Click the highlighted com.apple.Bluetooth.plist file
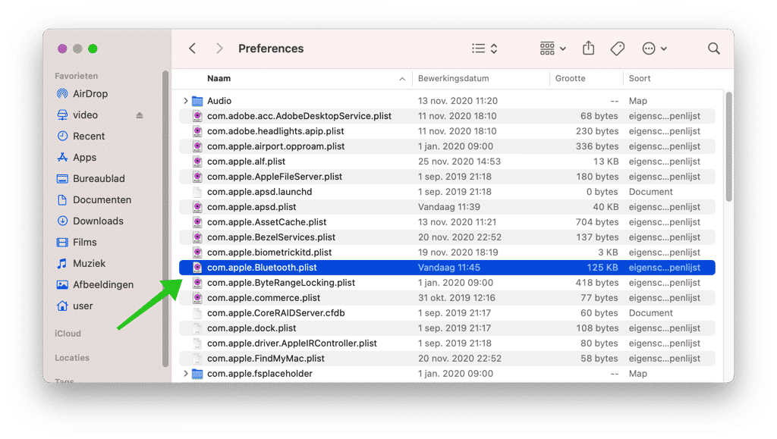Image resolution: width=777 pixels, height=439 pixels. coord(447,267)
